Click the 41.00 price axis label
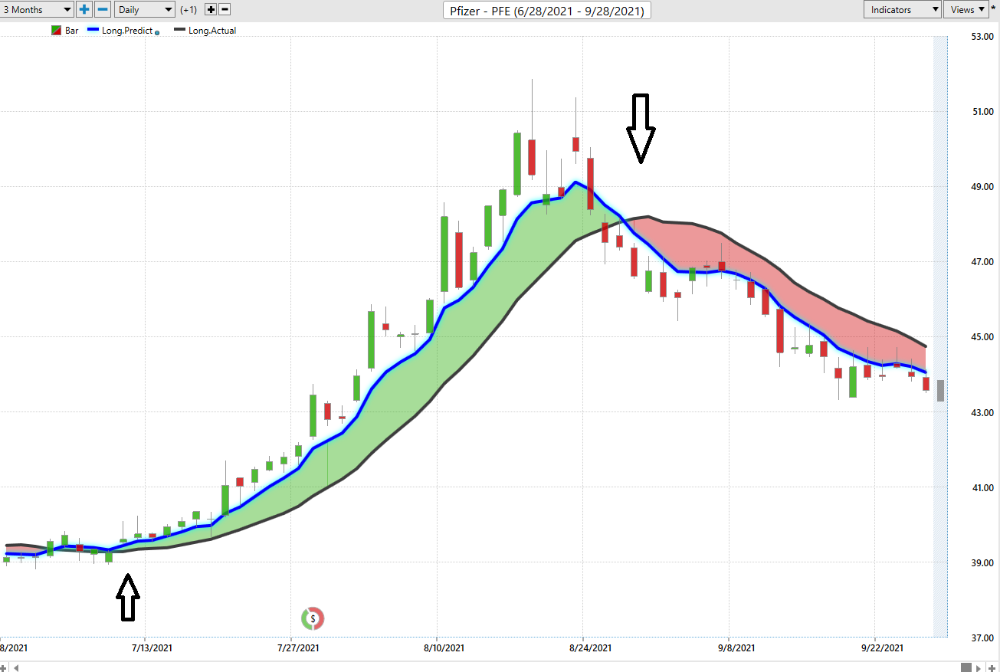 tap(982, 488)
